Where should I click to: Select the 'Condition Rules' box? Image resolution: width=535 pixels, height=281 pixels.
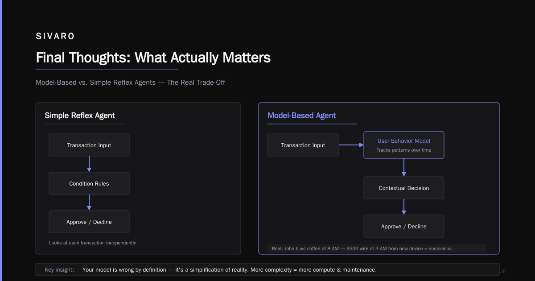click(89, 183)
